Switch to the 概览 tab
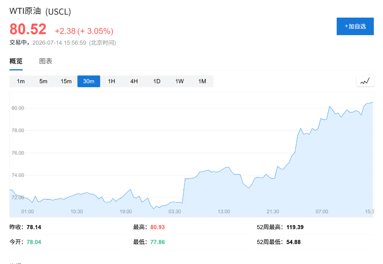 (16, 61)
